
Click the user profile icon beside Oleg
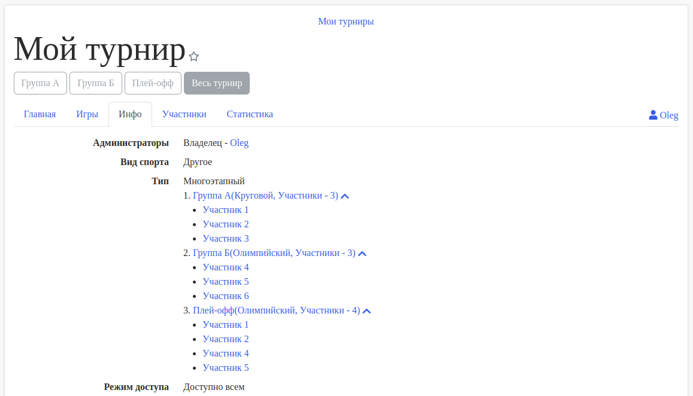(653, 115)
